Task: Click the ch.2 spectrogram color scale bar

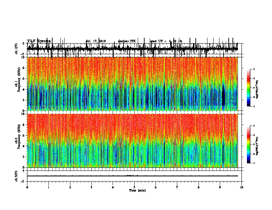Action: tap(248, 144)
